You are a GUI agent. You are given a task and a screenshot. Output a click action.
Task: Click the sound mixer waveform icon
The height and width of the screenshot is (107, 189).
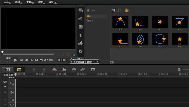[64, 70]
